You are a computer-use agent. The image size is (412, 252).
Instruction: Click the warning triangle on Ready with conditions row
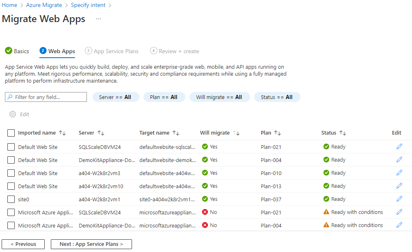pos(325,212)
